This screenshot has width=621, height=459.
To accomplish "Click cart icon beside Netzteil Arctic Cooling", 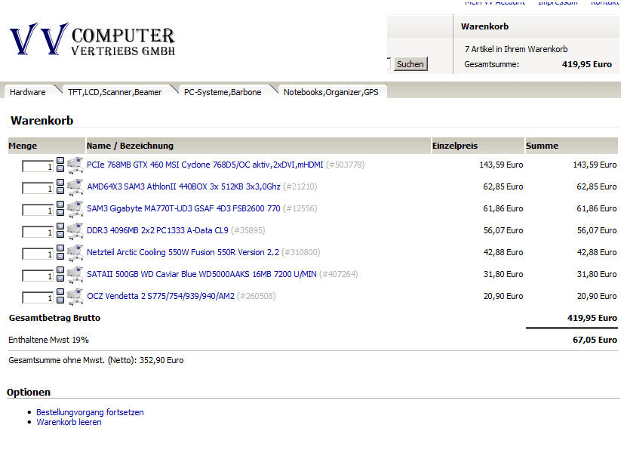I will (x=75, y=253).
